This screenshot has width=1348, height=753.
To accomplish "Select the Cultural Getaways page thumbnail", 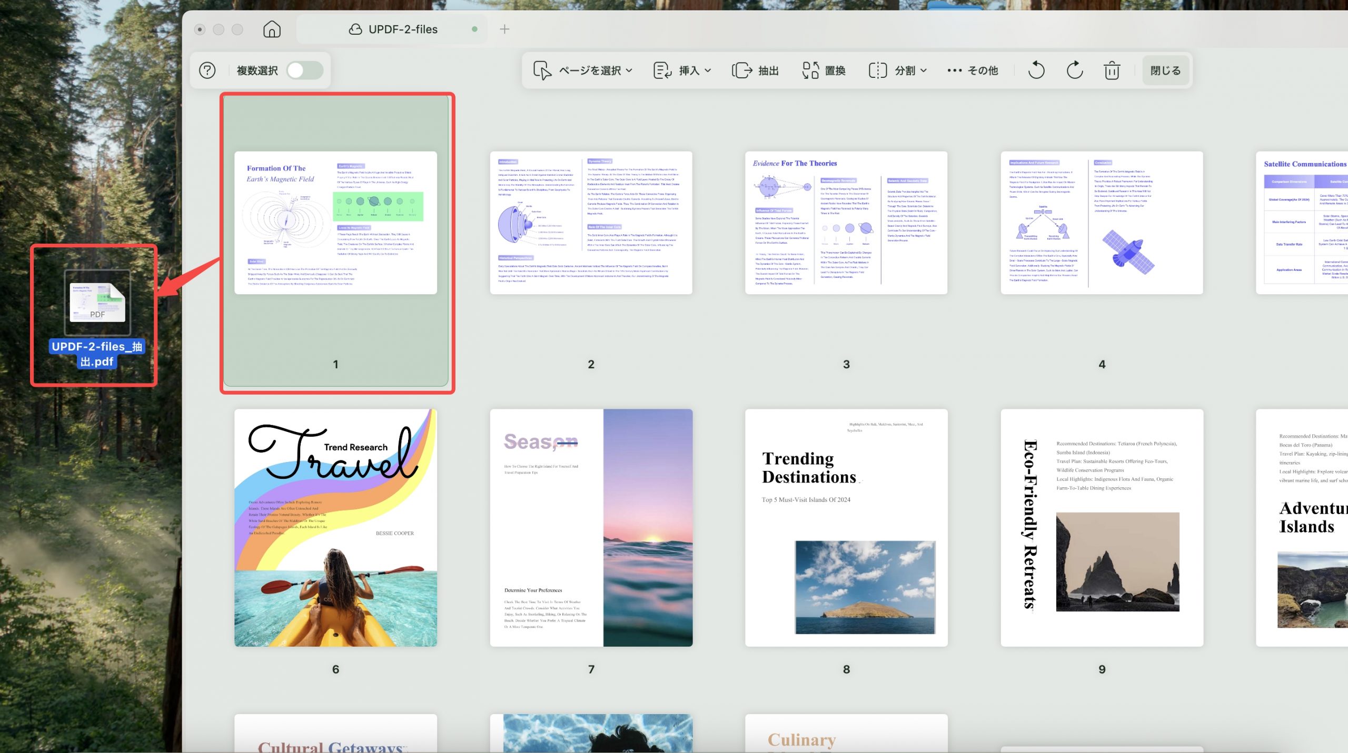I will coord(335,734).
